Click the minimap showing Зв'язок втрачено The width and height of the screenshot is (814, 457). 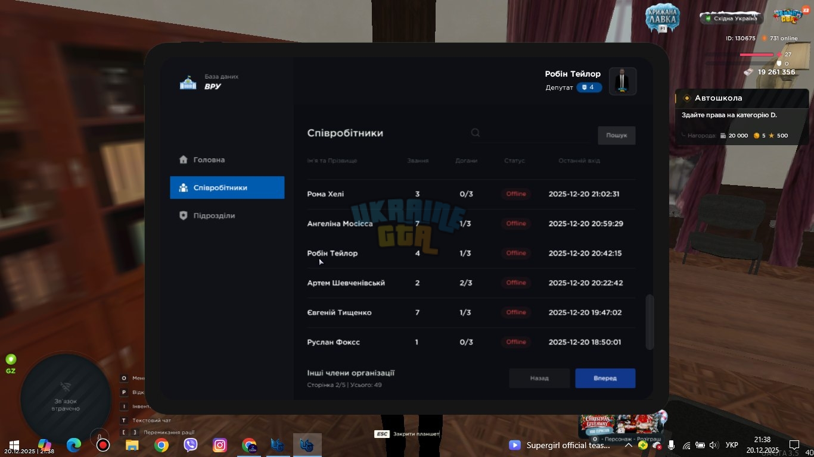[66, 399]
